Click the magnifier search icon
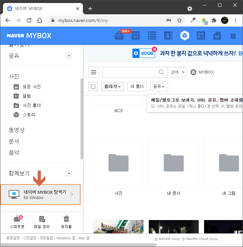The height and width of the screenshot is (247, 243). point(161,72)
